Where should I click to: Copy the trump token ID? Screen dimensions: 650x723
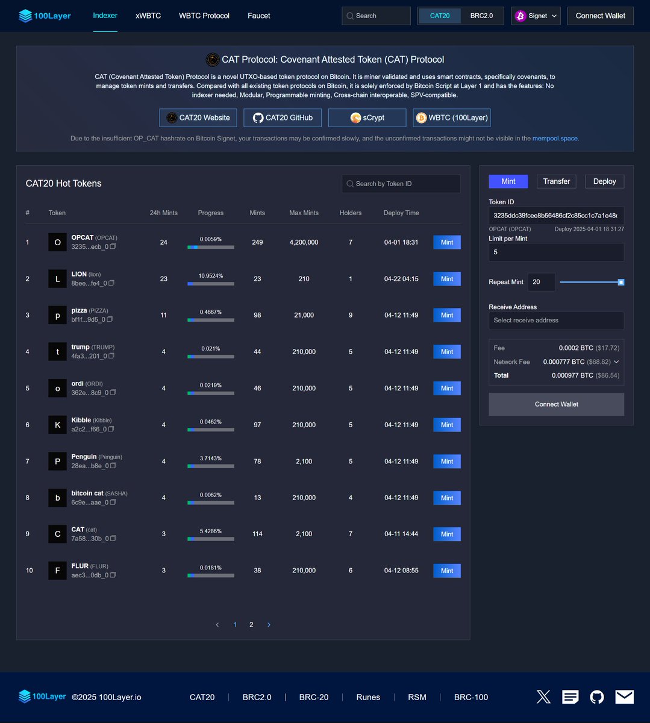tap(111, 356)
